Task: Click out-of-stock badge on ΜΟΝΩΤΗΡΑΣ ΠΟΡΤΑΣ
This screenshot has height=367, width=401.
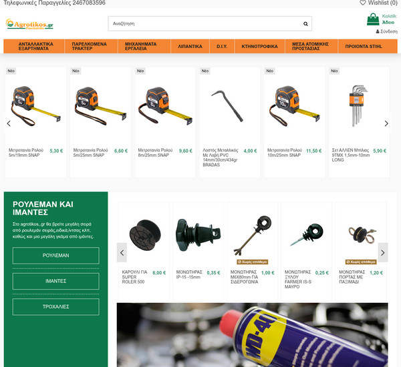Action: click(361, 262)
